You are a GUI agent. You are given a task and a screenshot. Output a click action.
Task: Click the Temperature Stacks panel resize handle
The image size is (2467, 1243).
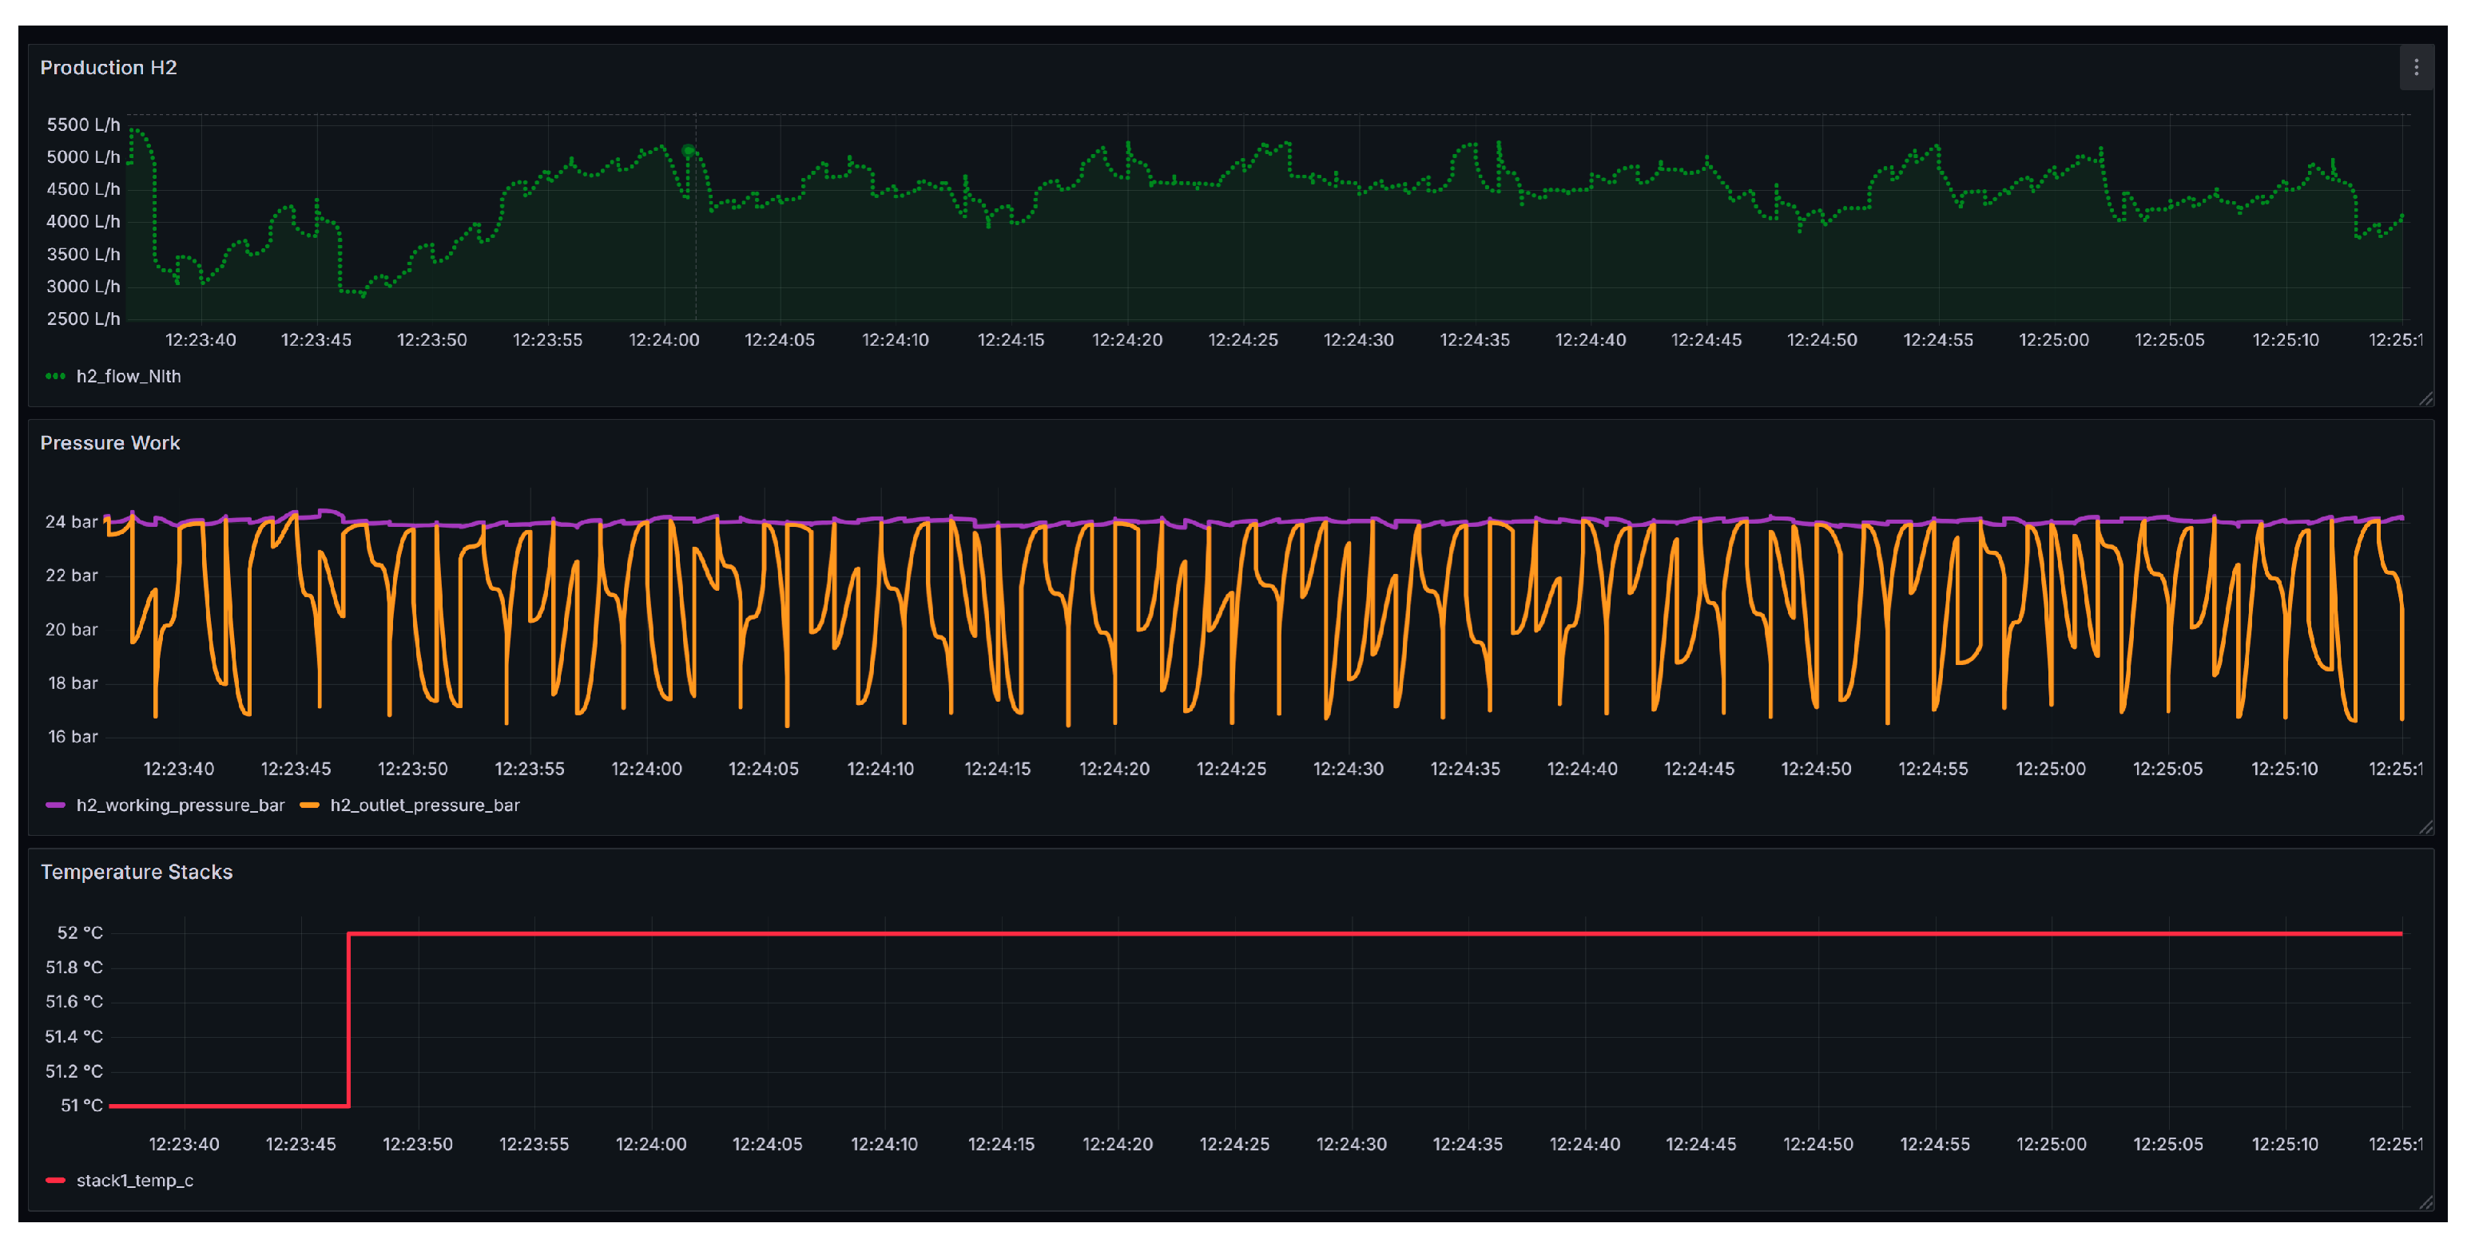2425,1201
